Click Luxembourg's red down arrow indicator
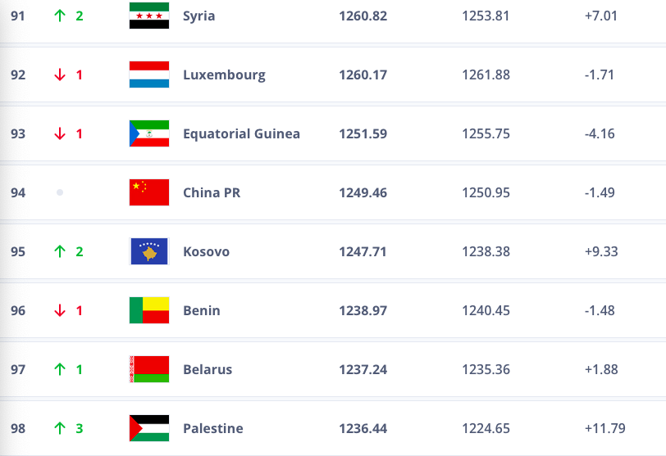Viewport: 666px width, 456px height. click(60, 74)
